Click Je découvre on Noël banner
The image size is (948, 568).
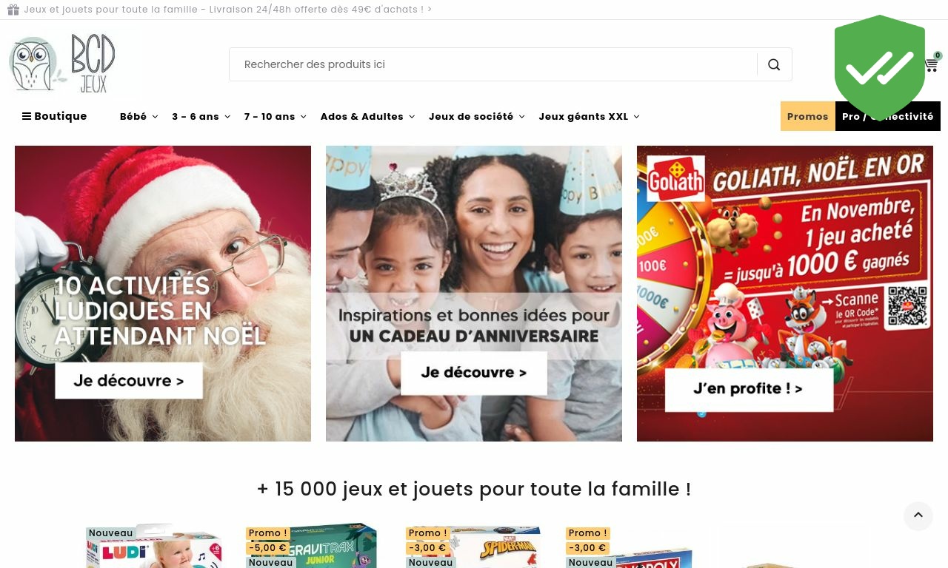[x=129, y=381]
